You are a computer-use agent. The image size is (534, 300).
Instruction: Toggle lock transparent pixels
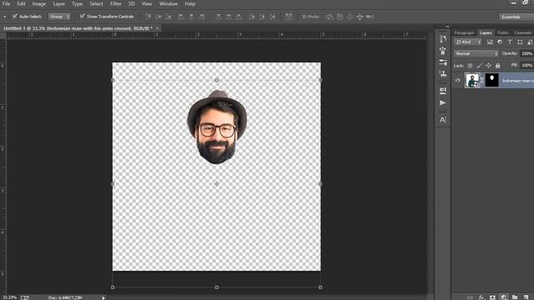470,65
